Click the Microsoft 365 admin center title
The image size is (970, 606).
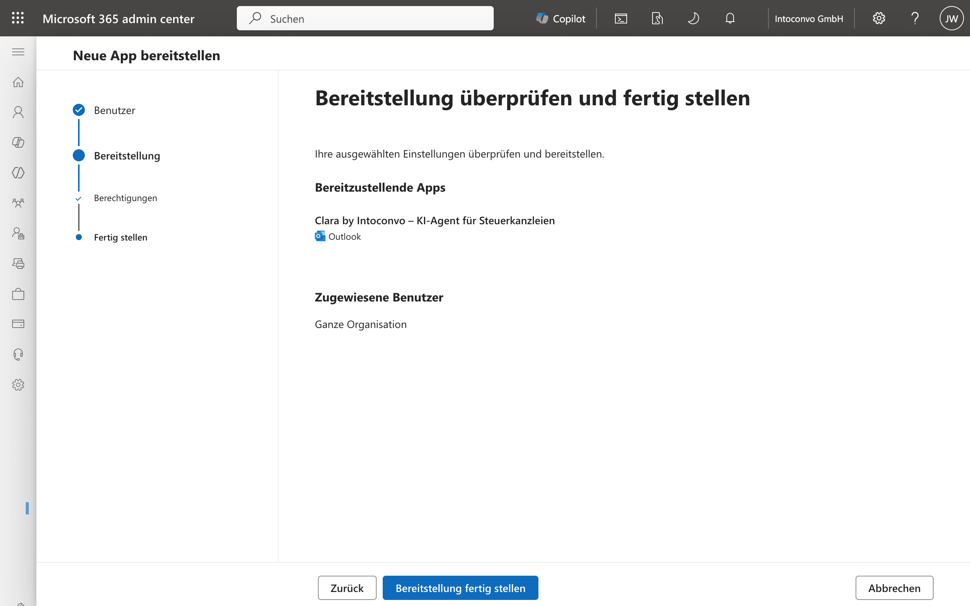[x=118, y=19]
